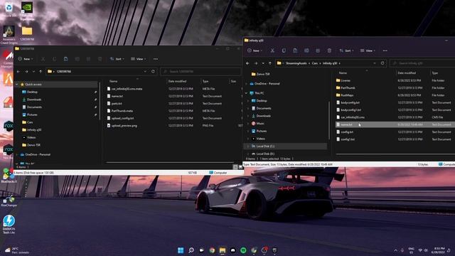Select config.txt in Infinity q50 window
This screenshot has width=455, height=256.
347,132
